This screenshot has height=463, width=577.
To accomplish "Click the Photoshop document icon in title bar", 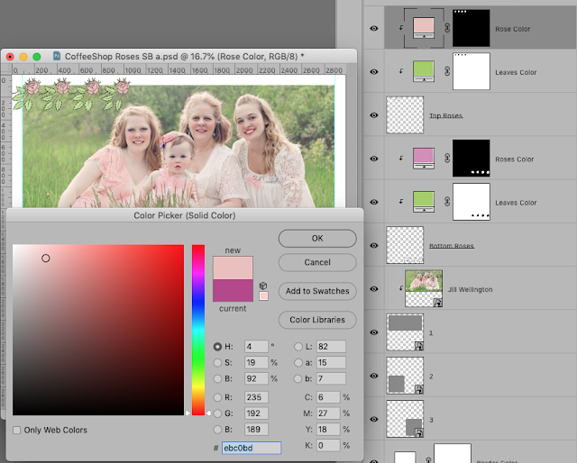I will (57, 56).
